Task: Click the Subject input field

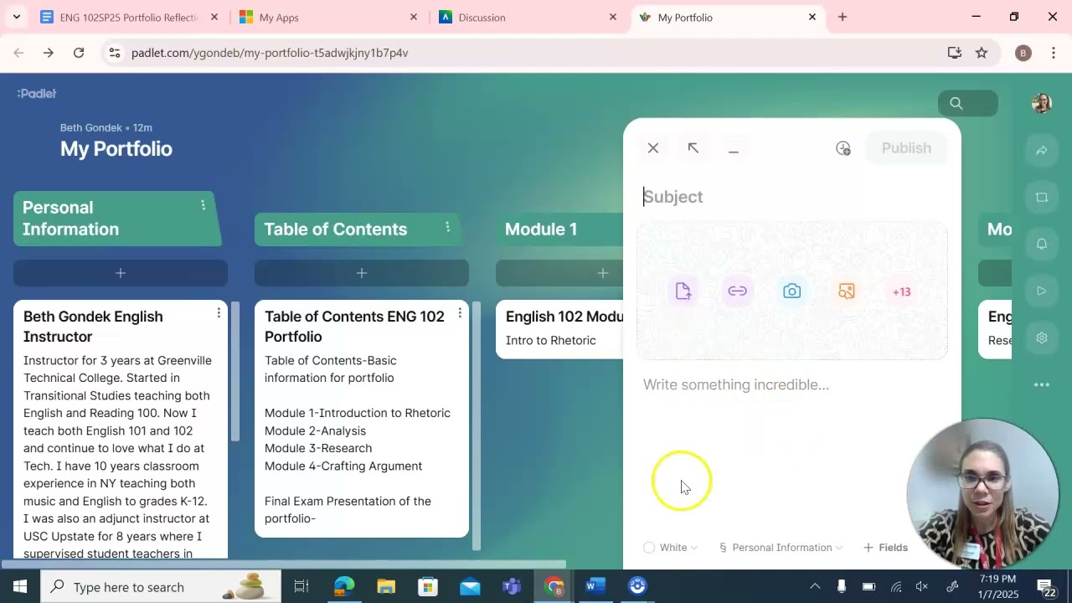Action: [x=792, y=197]
